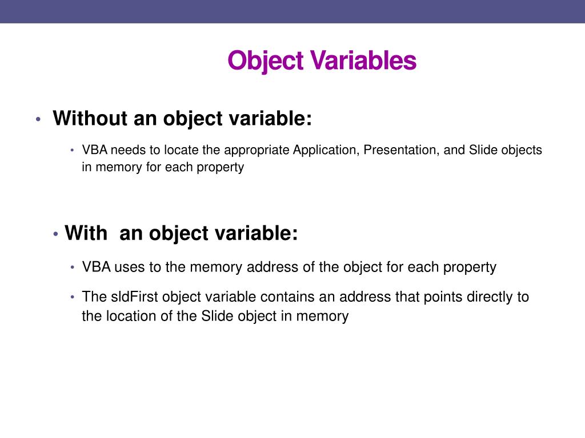Click the bullet before "VBA uses to the memory"
The height and width of the screenshot is (438, 585).
click(x=72, y=267)
